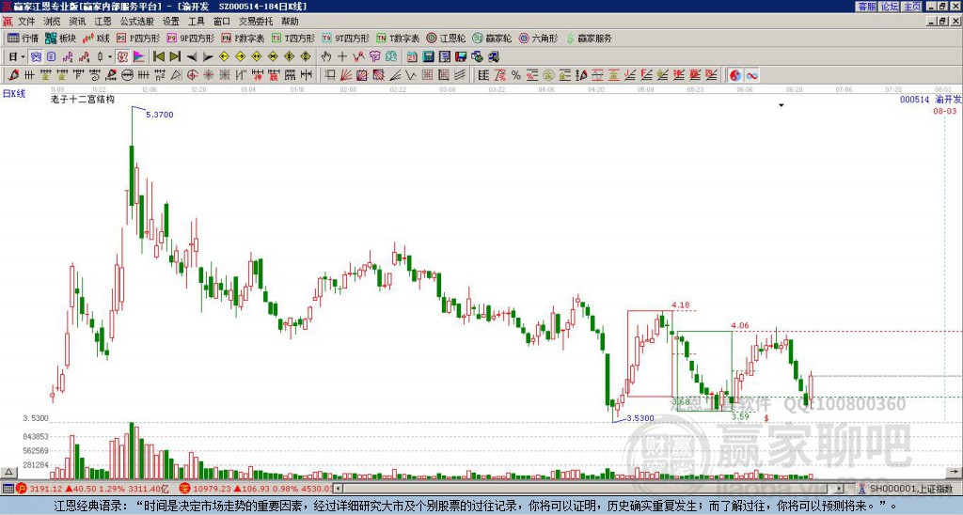This screenshot has width=963, height=515.
Task: Open the 行情 quotes view
Action: pos(24,38)
